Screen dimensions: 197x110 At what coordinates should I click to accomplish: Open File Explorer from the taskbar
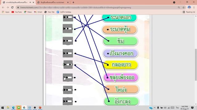[8, 108]
